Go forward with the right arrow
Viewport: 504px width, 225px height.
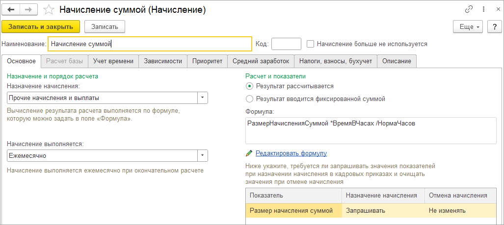(29, 10)
